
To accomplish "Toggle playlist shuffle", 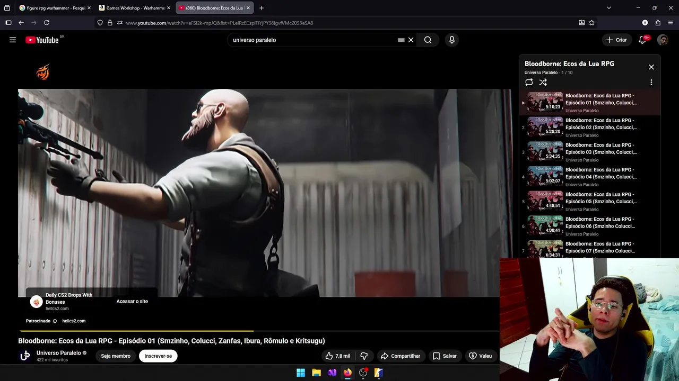I will [543, 82].
